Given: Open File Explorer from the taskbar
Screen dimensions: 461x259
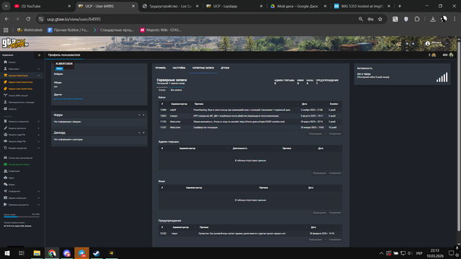Looking at the screenshot, I should (x=37, y=253).
